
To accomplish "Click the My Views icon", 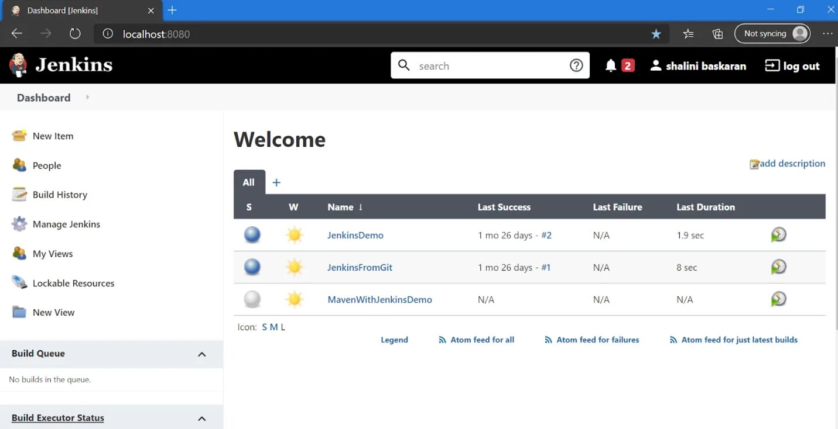I will point(19,253).
